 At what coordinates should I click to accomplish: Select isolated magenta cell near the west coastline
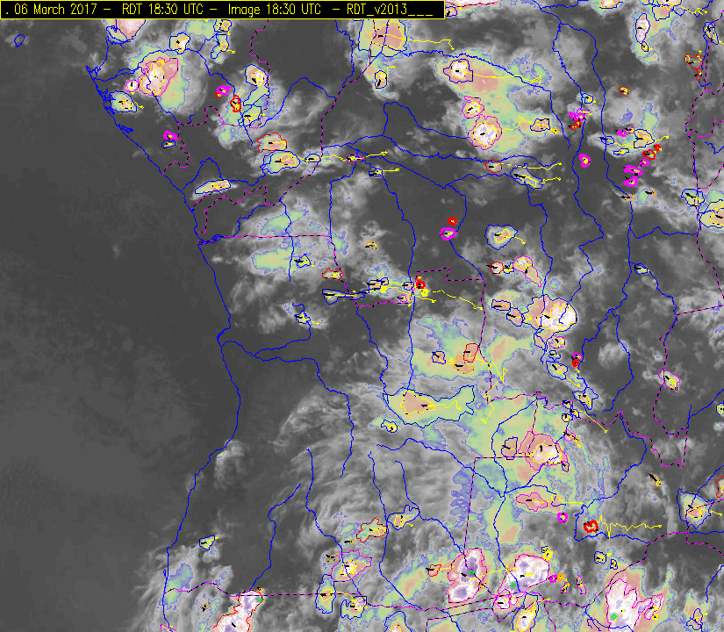click(169, 136)
